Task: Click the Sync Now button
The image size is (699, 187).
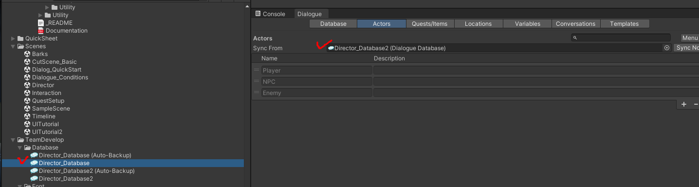Action: pos(686,48)
